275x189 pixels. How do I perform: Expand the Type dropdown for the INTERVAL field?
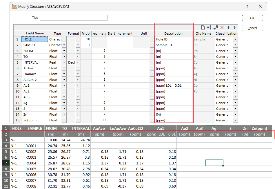pos(64,62)
